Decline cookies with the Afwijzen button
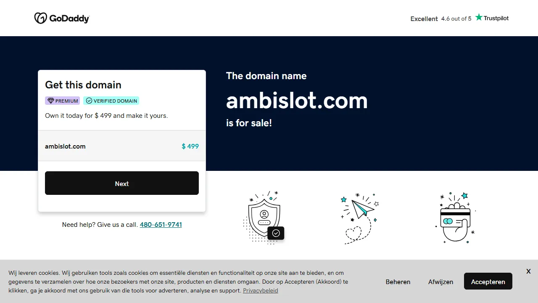 tap(440, 282)
